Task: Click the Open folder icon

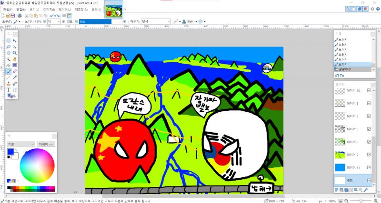Action: [x=8, y=16]
